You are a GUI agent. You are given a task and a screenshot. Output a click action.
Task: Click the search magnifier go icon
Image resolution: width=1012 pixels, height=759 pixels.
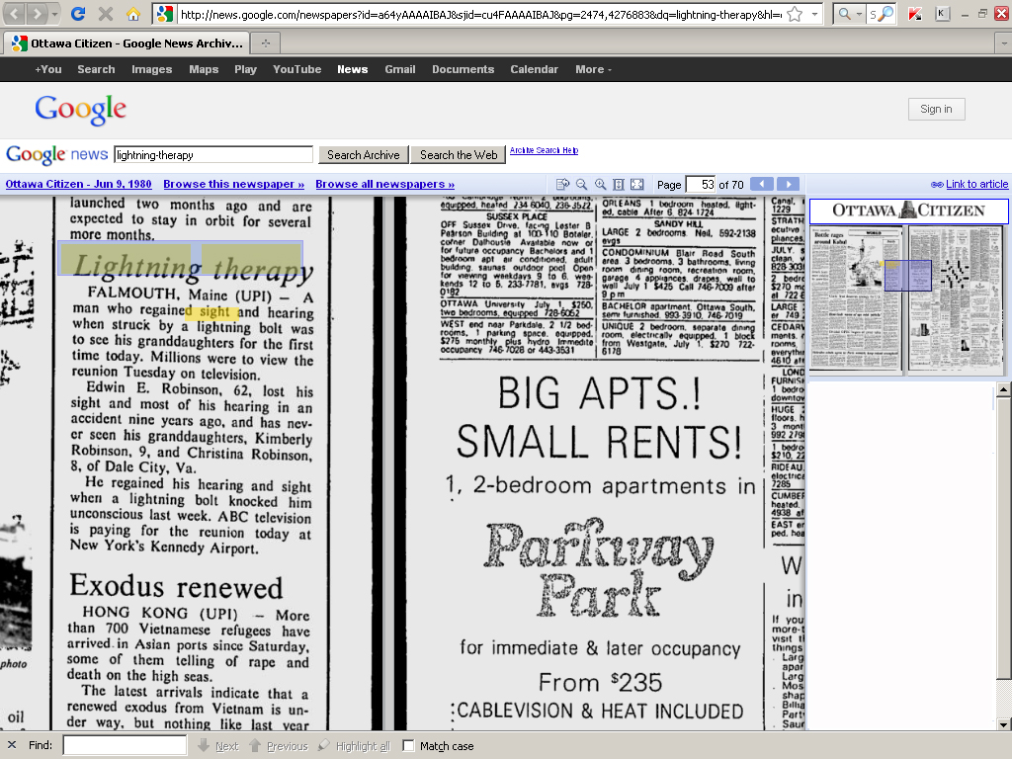[887, 14]
